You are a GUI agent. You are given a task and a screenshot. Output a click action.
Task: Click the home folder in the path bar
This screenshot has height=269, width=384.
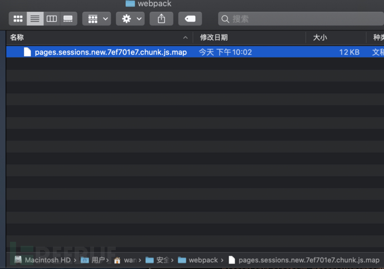[126, 260]
